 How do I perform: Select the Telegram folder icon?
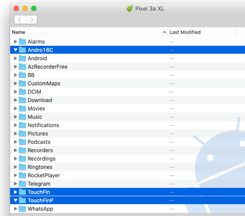(22, 183)
